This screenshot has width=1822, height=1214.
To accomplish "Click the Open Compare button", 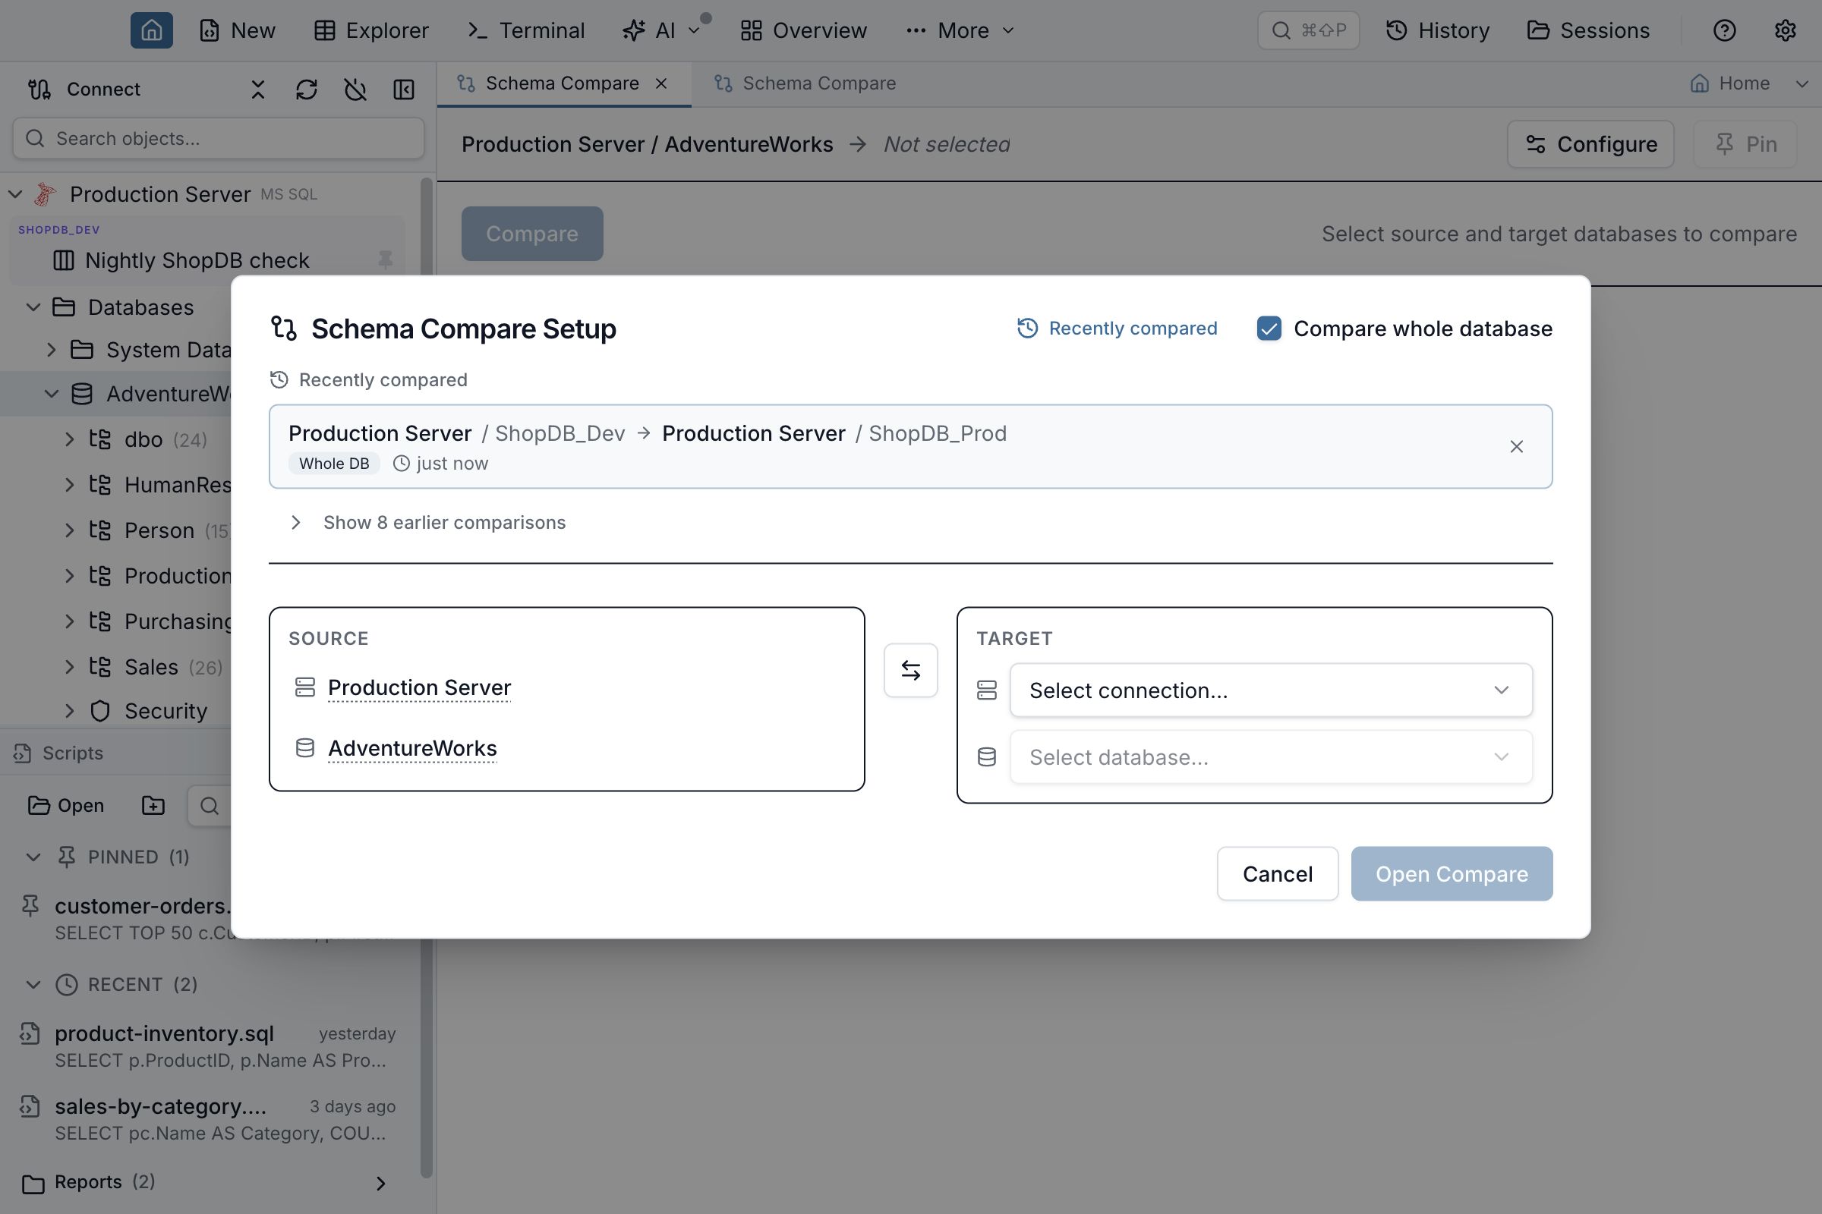I will point(1452,873).
